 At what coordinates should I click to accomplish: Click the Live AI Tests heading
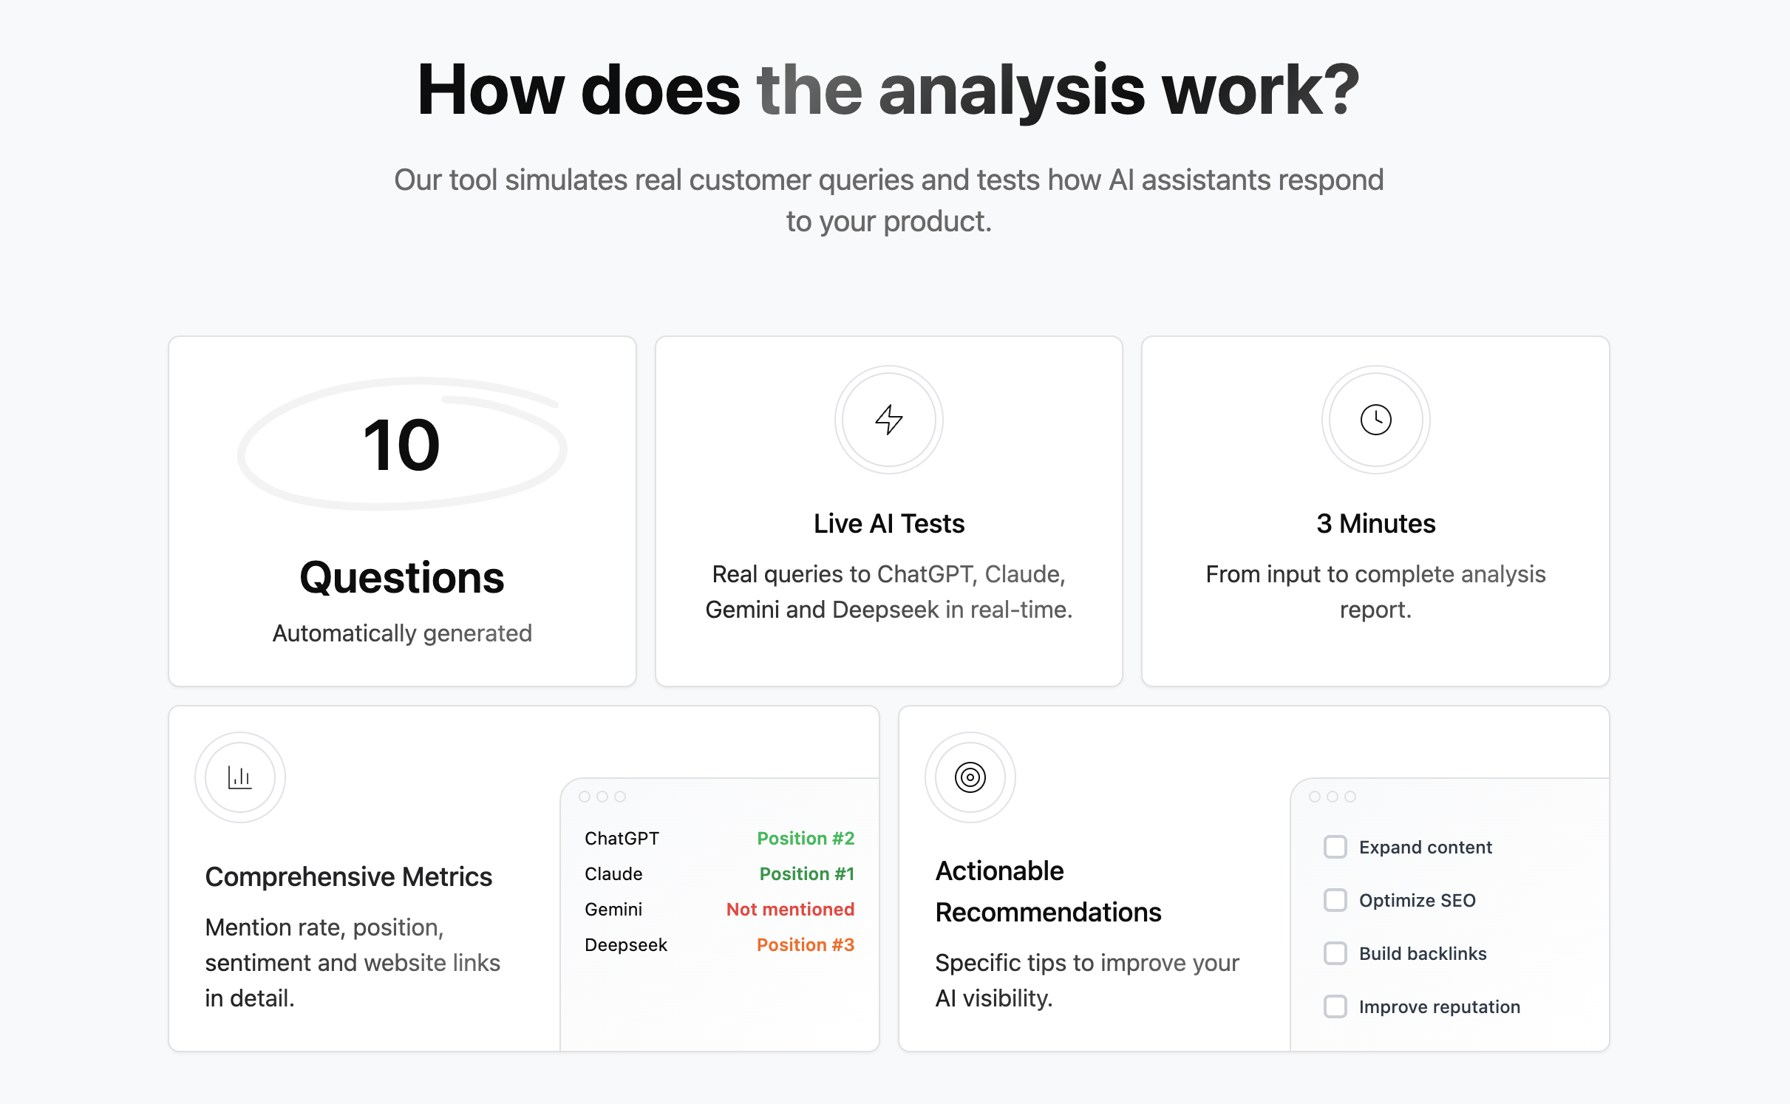point(889,524)
